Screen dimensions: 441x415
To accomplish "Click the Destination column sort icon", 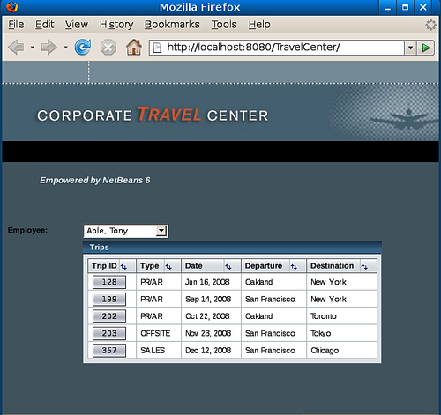I will pyautogui.click(x=364, y=267).
